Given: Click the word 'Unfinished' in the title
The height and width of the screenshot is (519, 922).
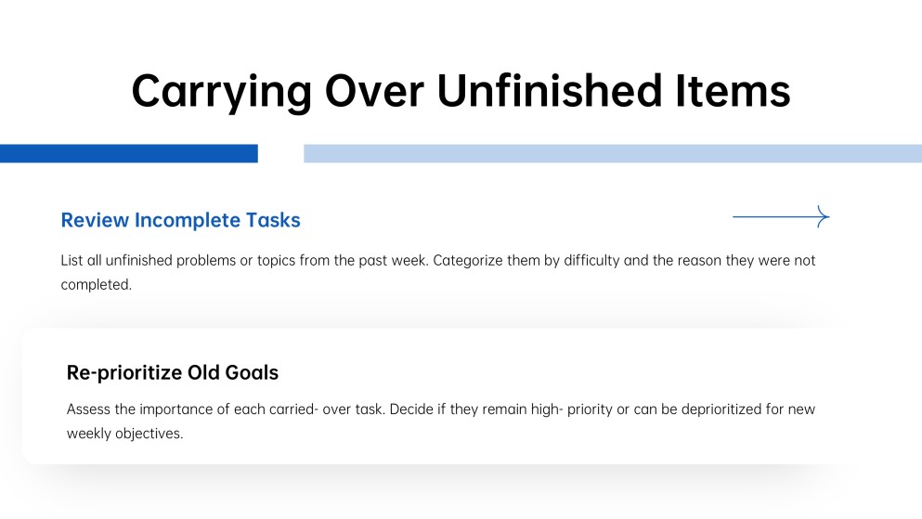Looking at the screenshot, I should tap(549, 90).
